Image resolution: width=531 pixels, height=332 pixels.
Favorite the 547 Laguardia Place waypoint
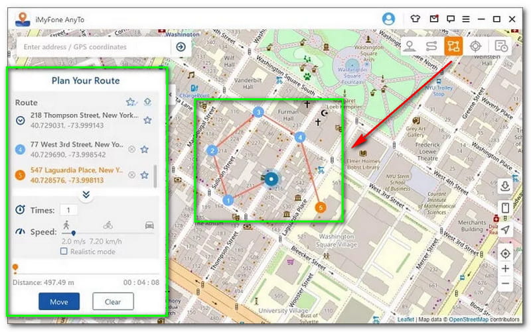[145, 175]
